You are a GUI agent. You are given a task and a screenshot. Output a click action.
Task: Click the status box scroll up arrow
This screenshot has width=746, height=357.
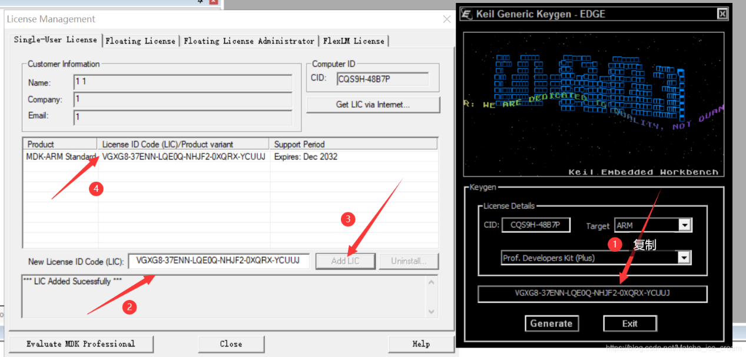[x=432, y=282]
